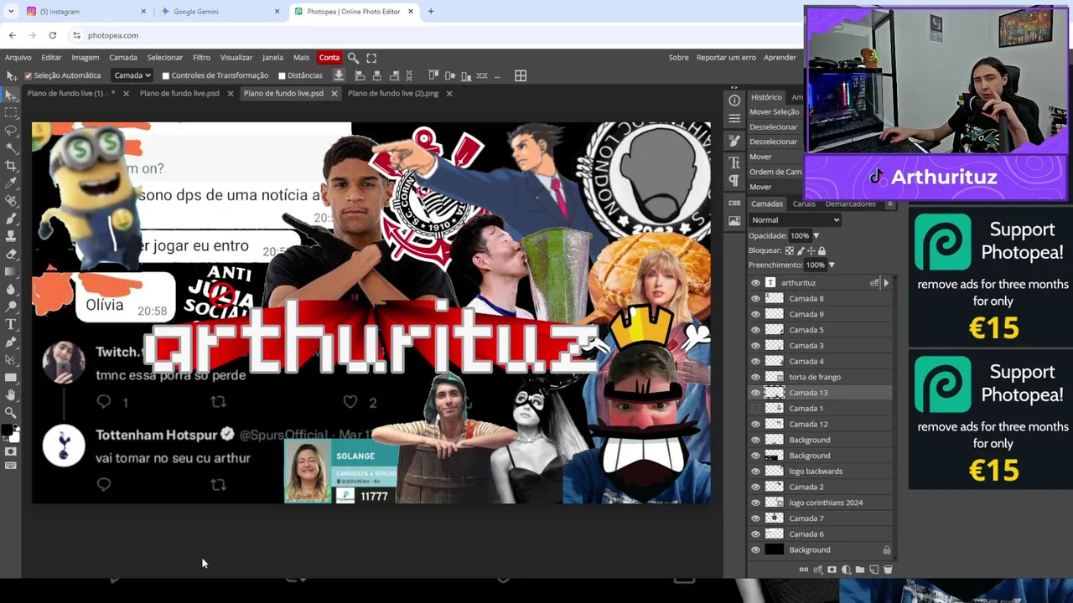The image size is (1073, 603).
Task: Click the download export arrow icon
Action: tap(339, 75)
